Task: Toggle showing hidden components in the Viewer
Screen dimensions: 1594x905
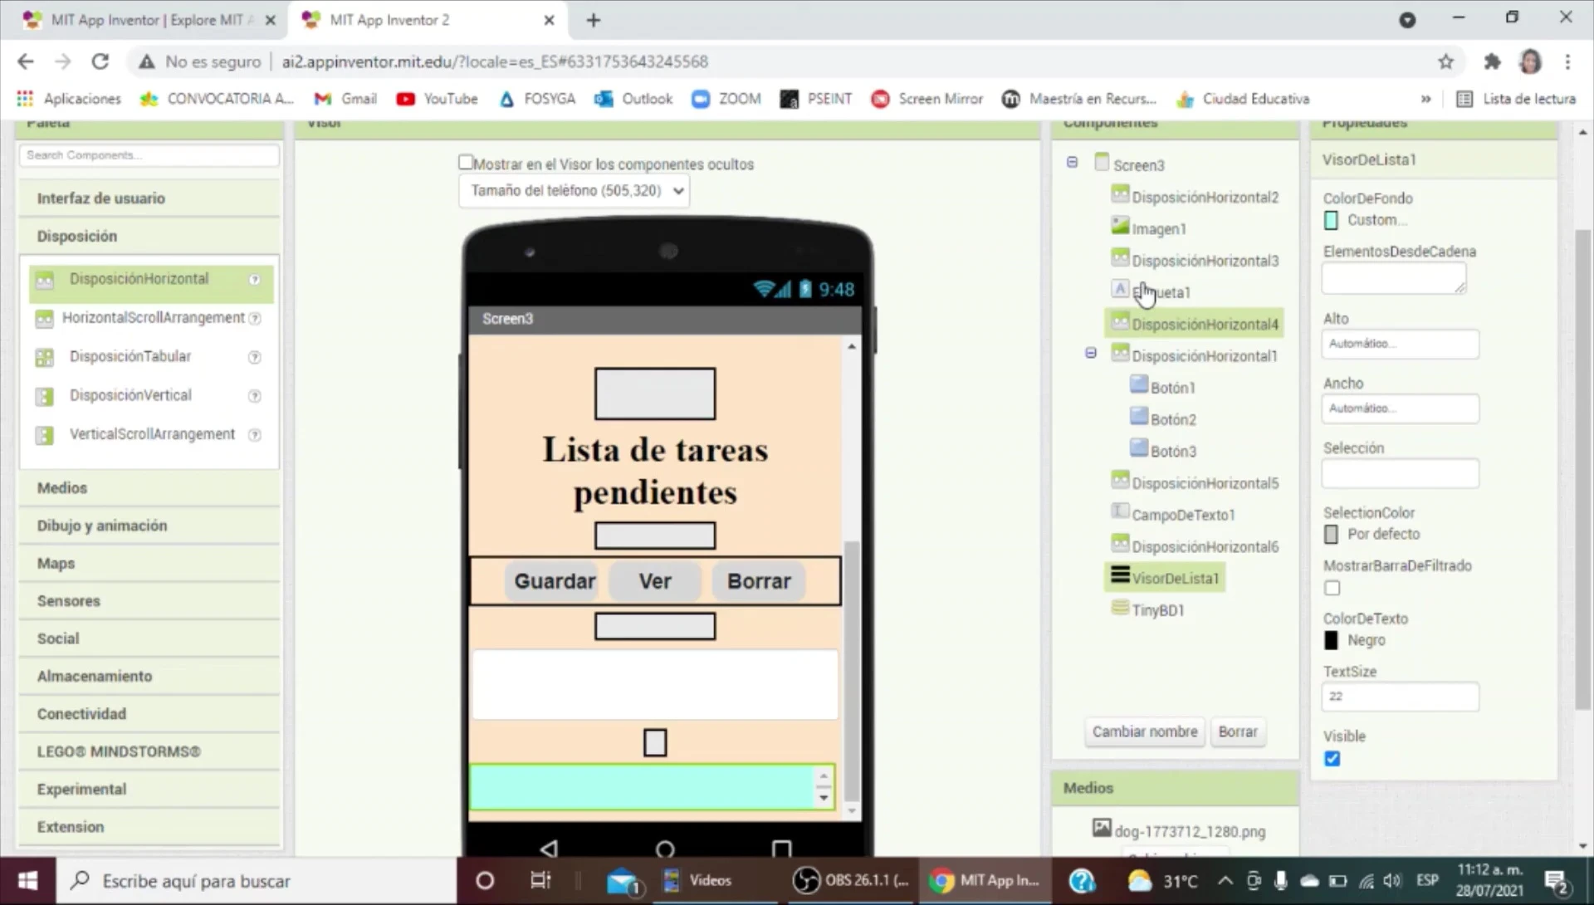Action: tap(466, 163)
